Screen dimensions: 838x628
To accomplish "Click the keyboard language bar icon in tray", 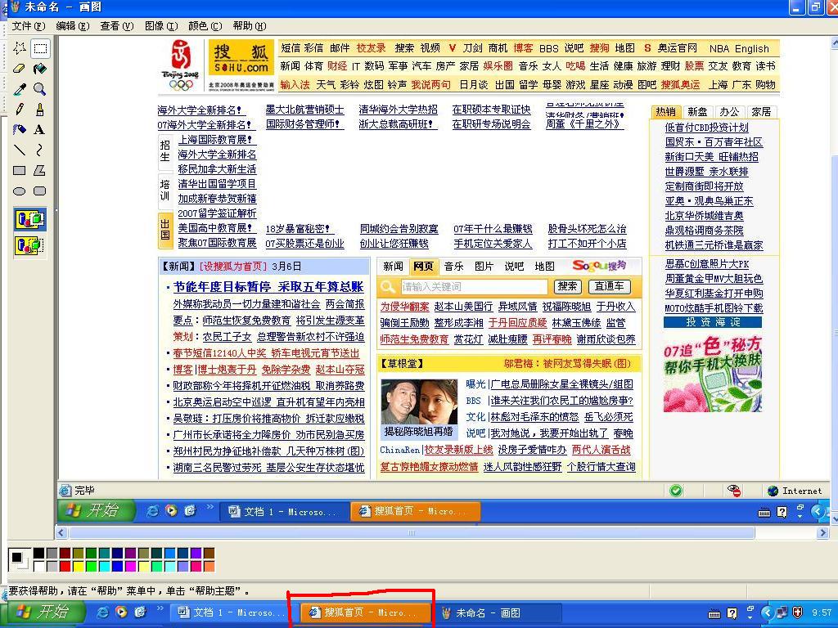I will pyautogui.click(x=714, y=614).
